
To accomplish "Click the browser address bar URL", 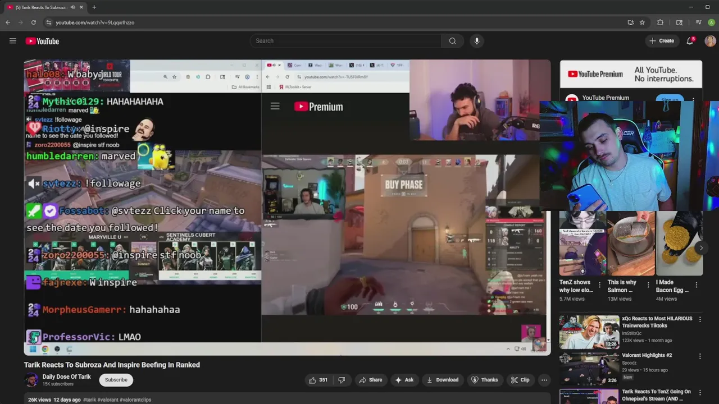I will click(95, 22).
